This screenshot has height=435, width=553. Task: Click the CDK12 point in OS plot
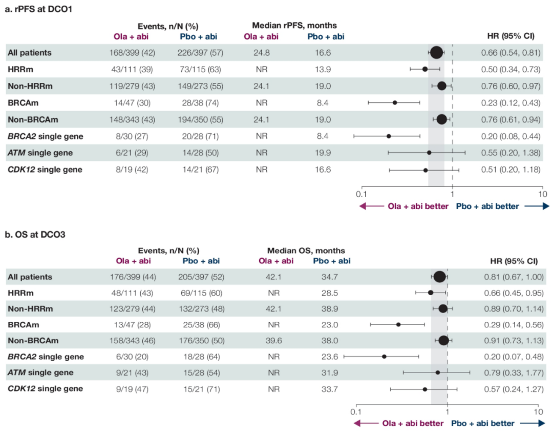click(425, 389)
